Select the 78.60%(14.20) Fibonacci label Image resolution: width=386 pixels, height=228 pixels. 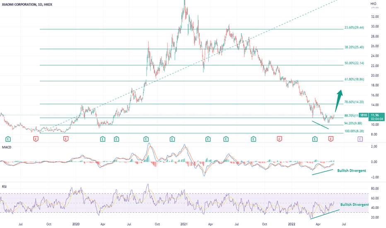click(x=354, y=102)
